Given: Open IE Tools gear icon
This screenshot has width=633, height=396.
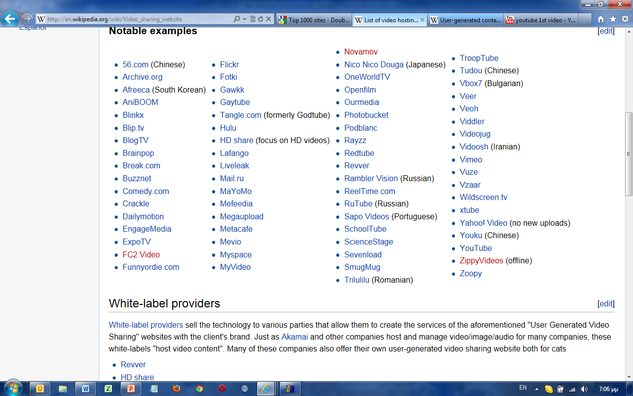Looking at the screenshot, I should 625,19.
